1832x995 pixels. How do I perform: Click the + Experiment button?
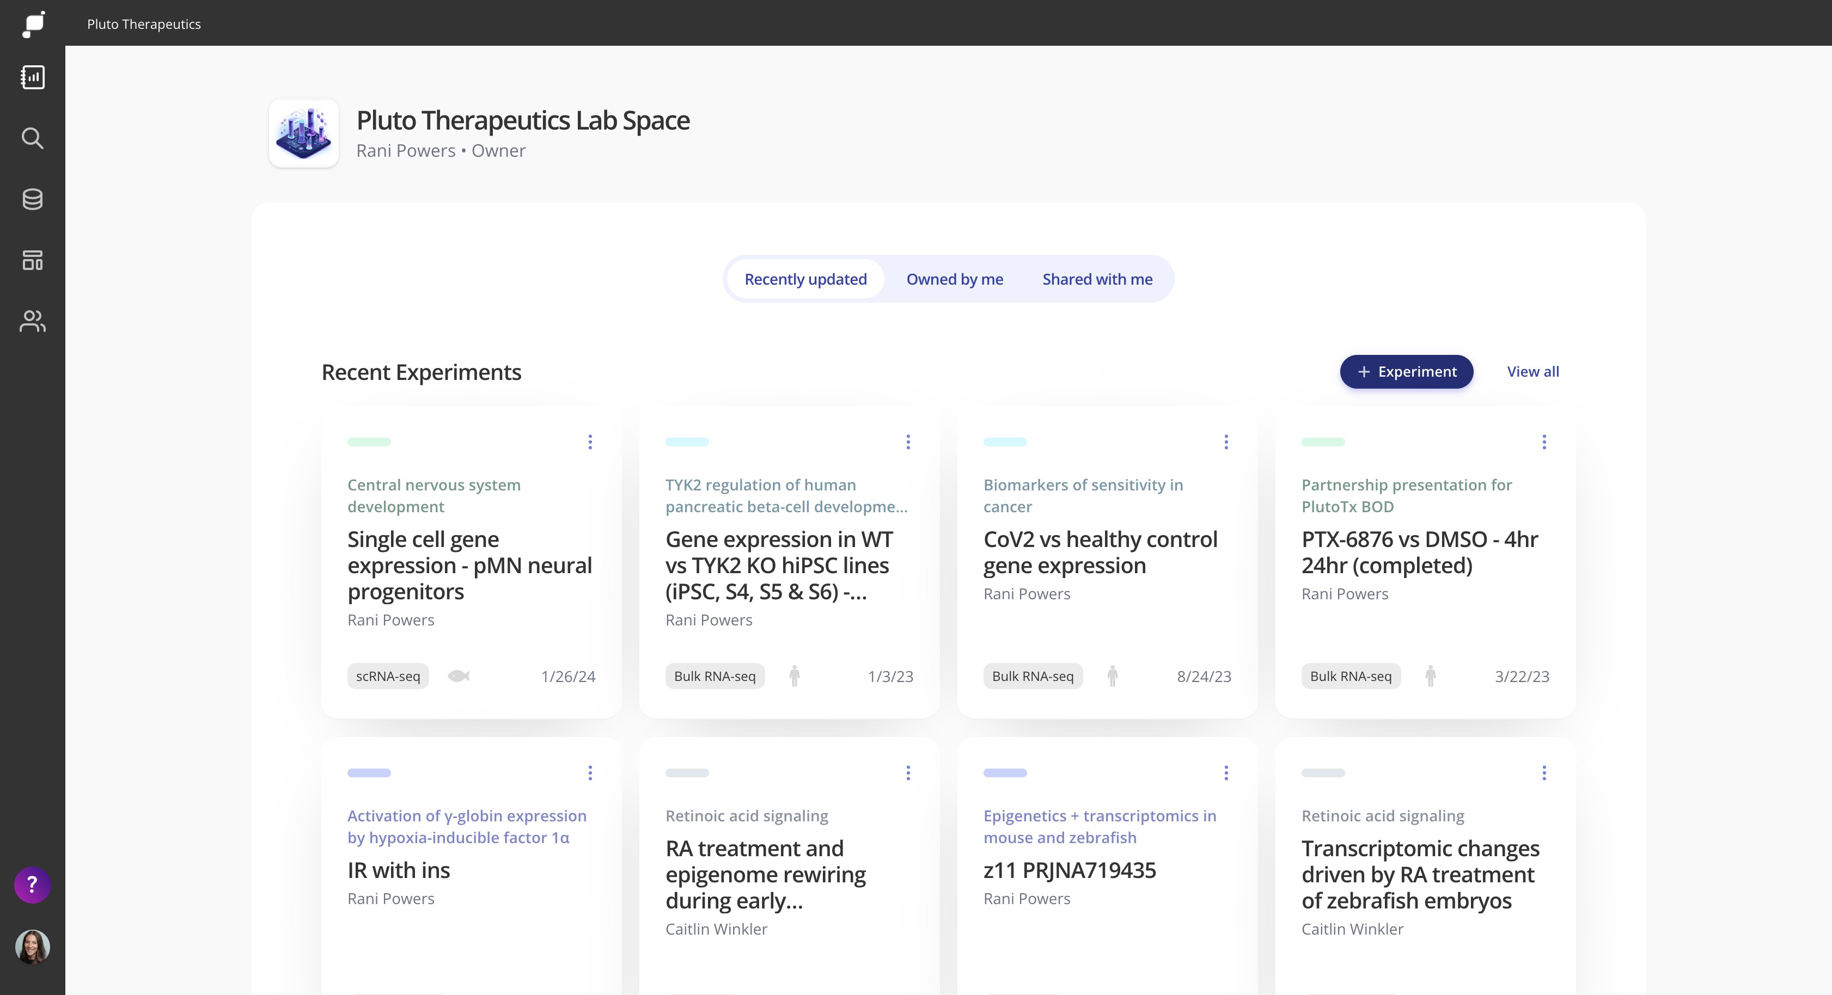1406,372
